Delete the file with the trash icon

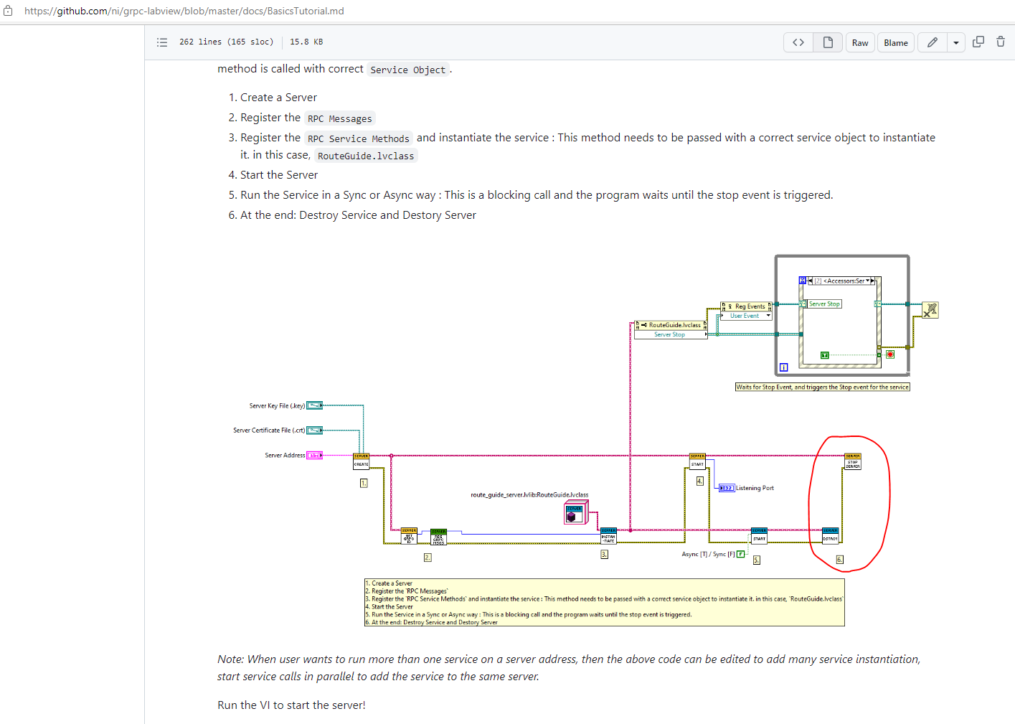coord(1001,42)
